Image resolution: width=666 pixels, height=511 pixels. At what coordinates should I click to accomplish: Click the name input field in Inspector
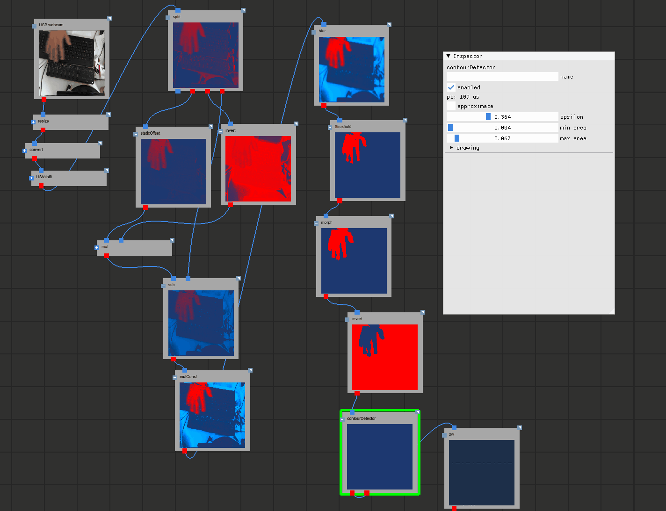502,77
